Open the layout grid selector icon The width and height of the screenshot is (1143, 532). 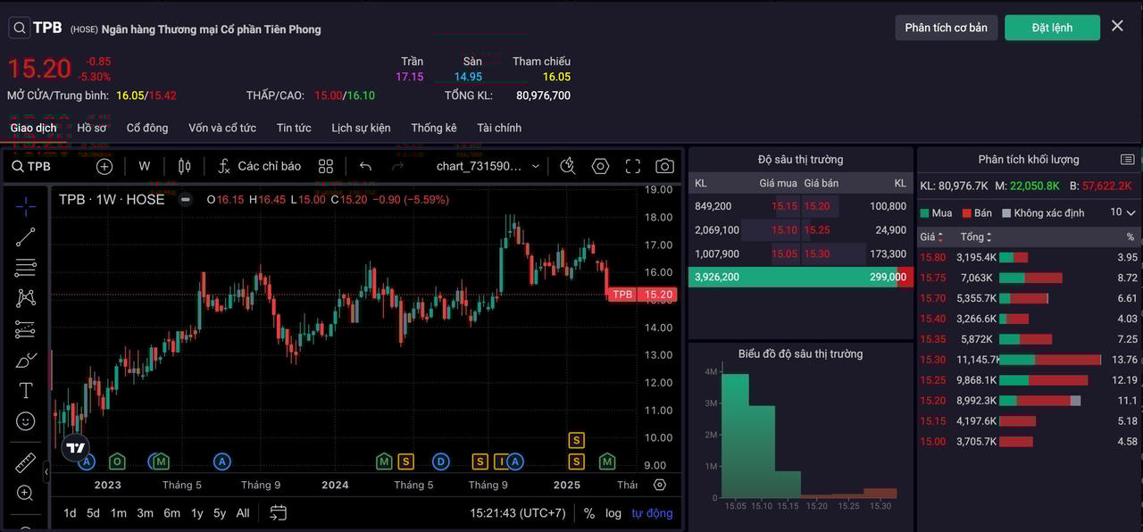tap(326, 166)
